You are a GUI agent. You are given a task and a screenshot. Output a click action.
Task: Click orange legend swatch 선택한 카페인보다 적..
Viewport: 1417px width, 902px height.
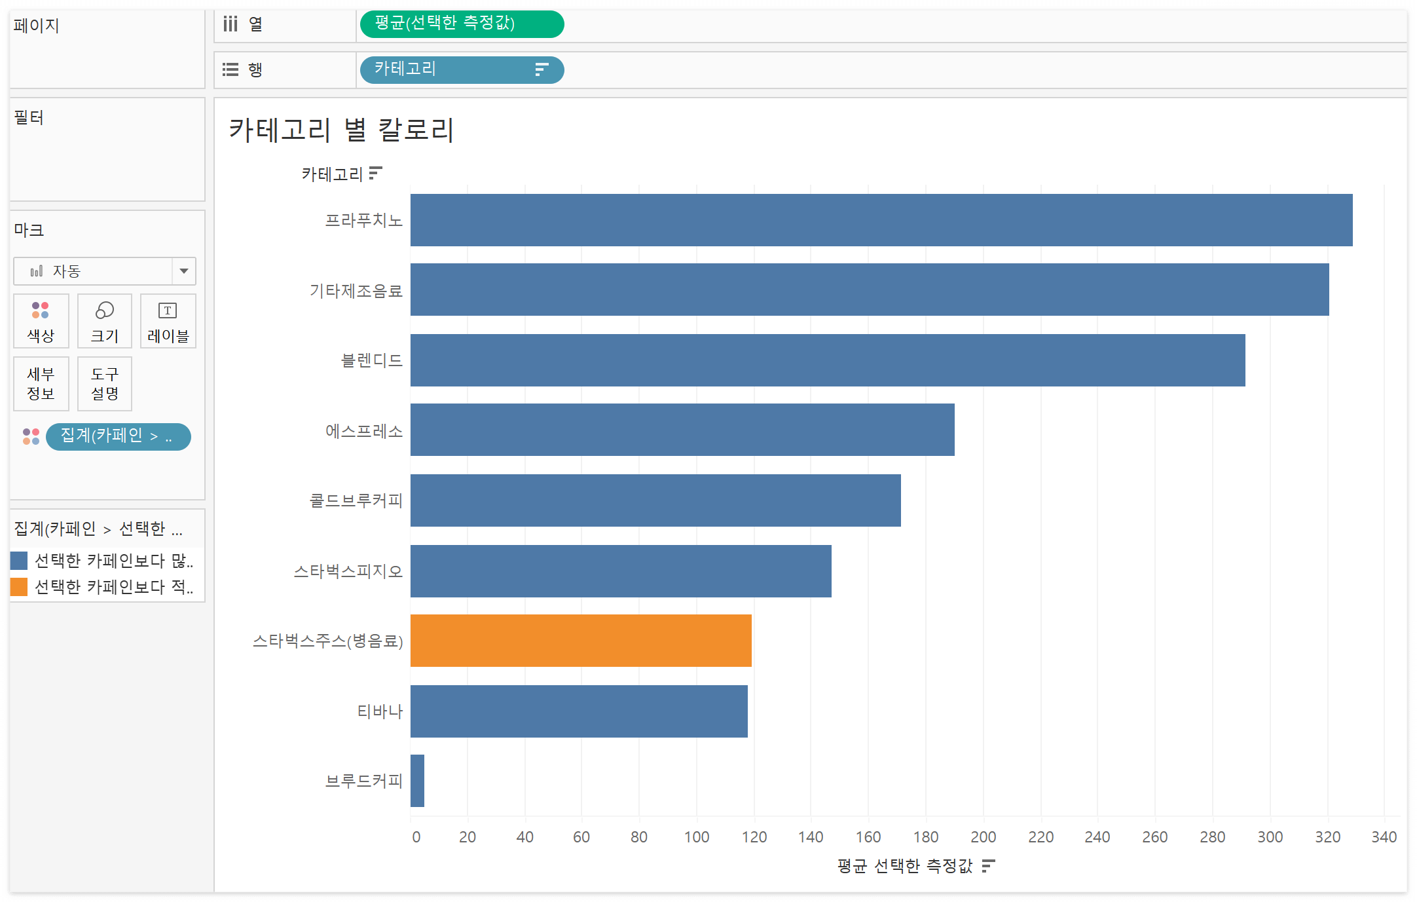tap(19, 587)
